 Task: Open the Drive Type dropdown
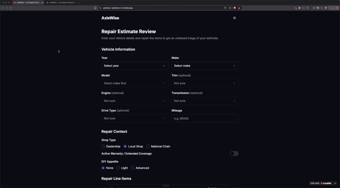coord(135,118)
